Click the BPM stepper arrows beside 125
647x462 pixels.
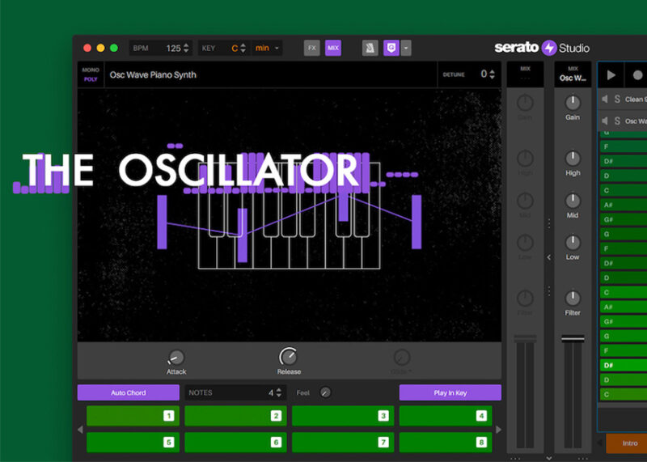click(186, 49)
